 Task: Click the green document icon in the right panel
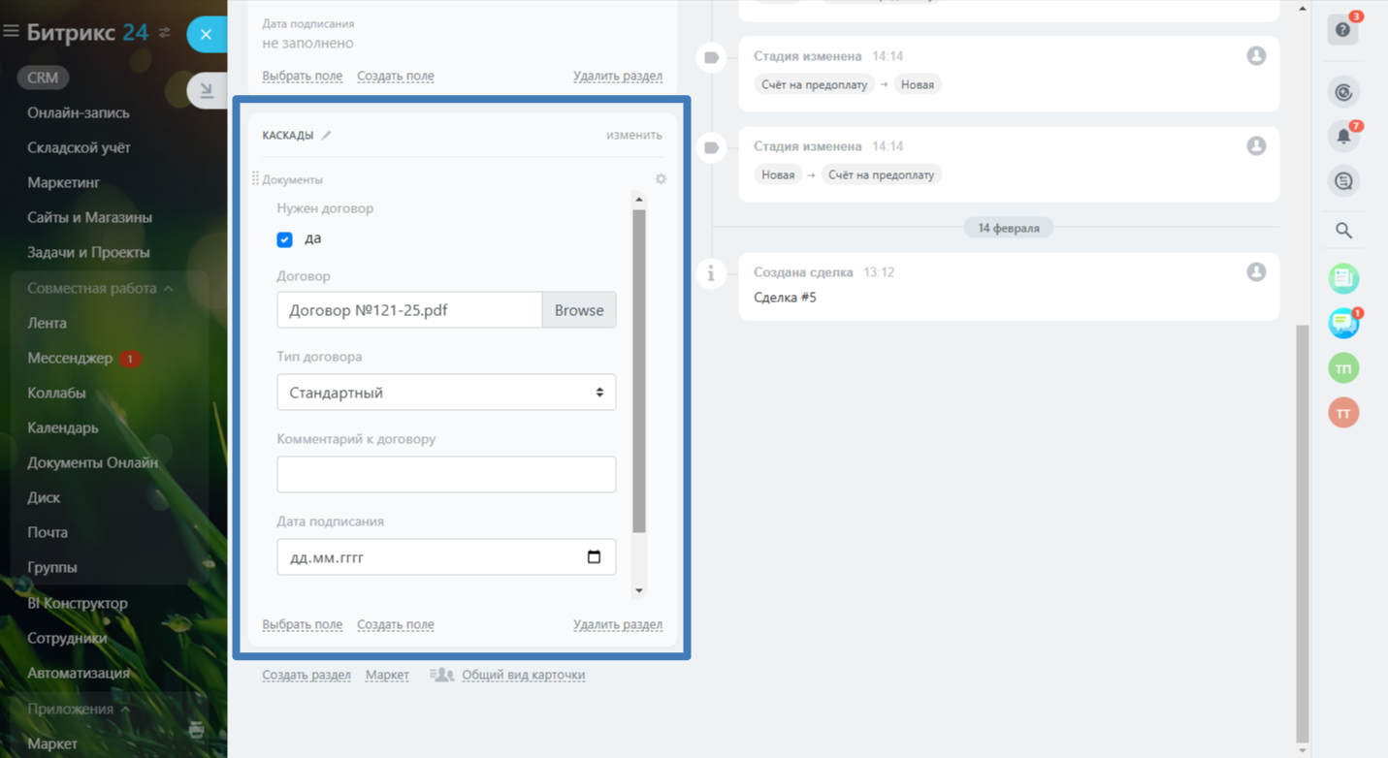coord(1343,279)
